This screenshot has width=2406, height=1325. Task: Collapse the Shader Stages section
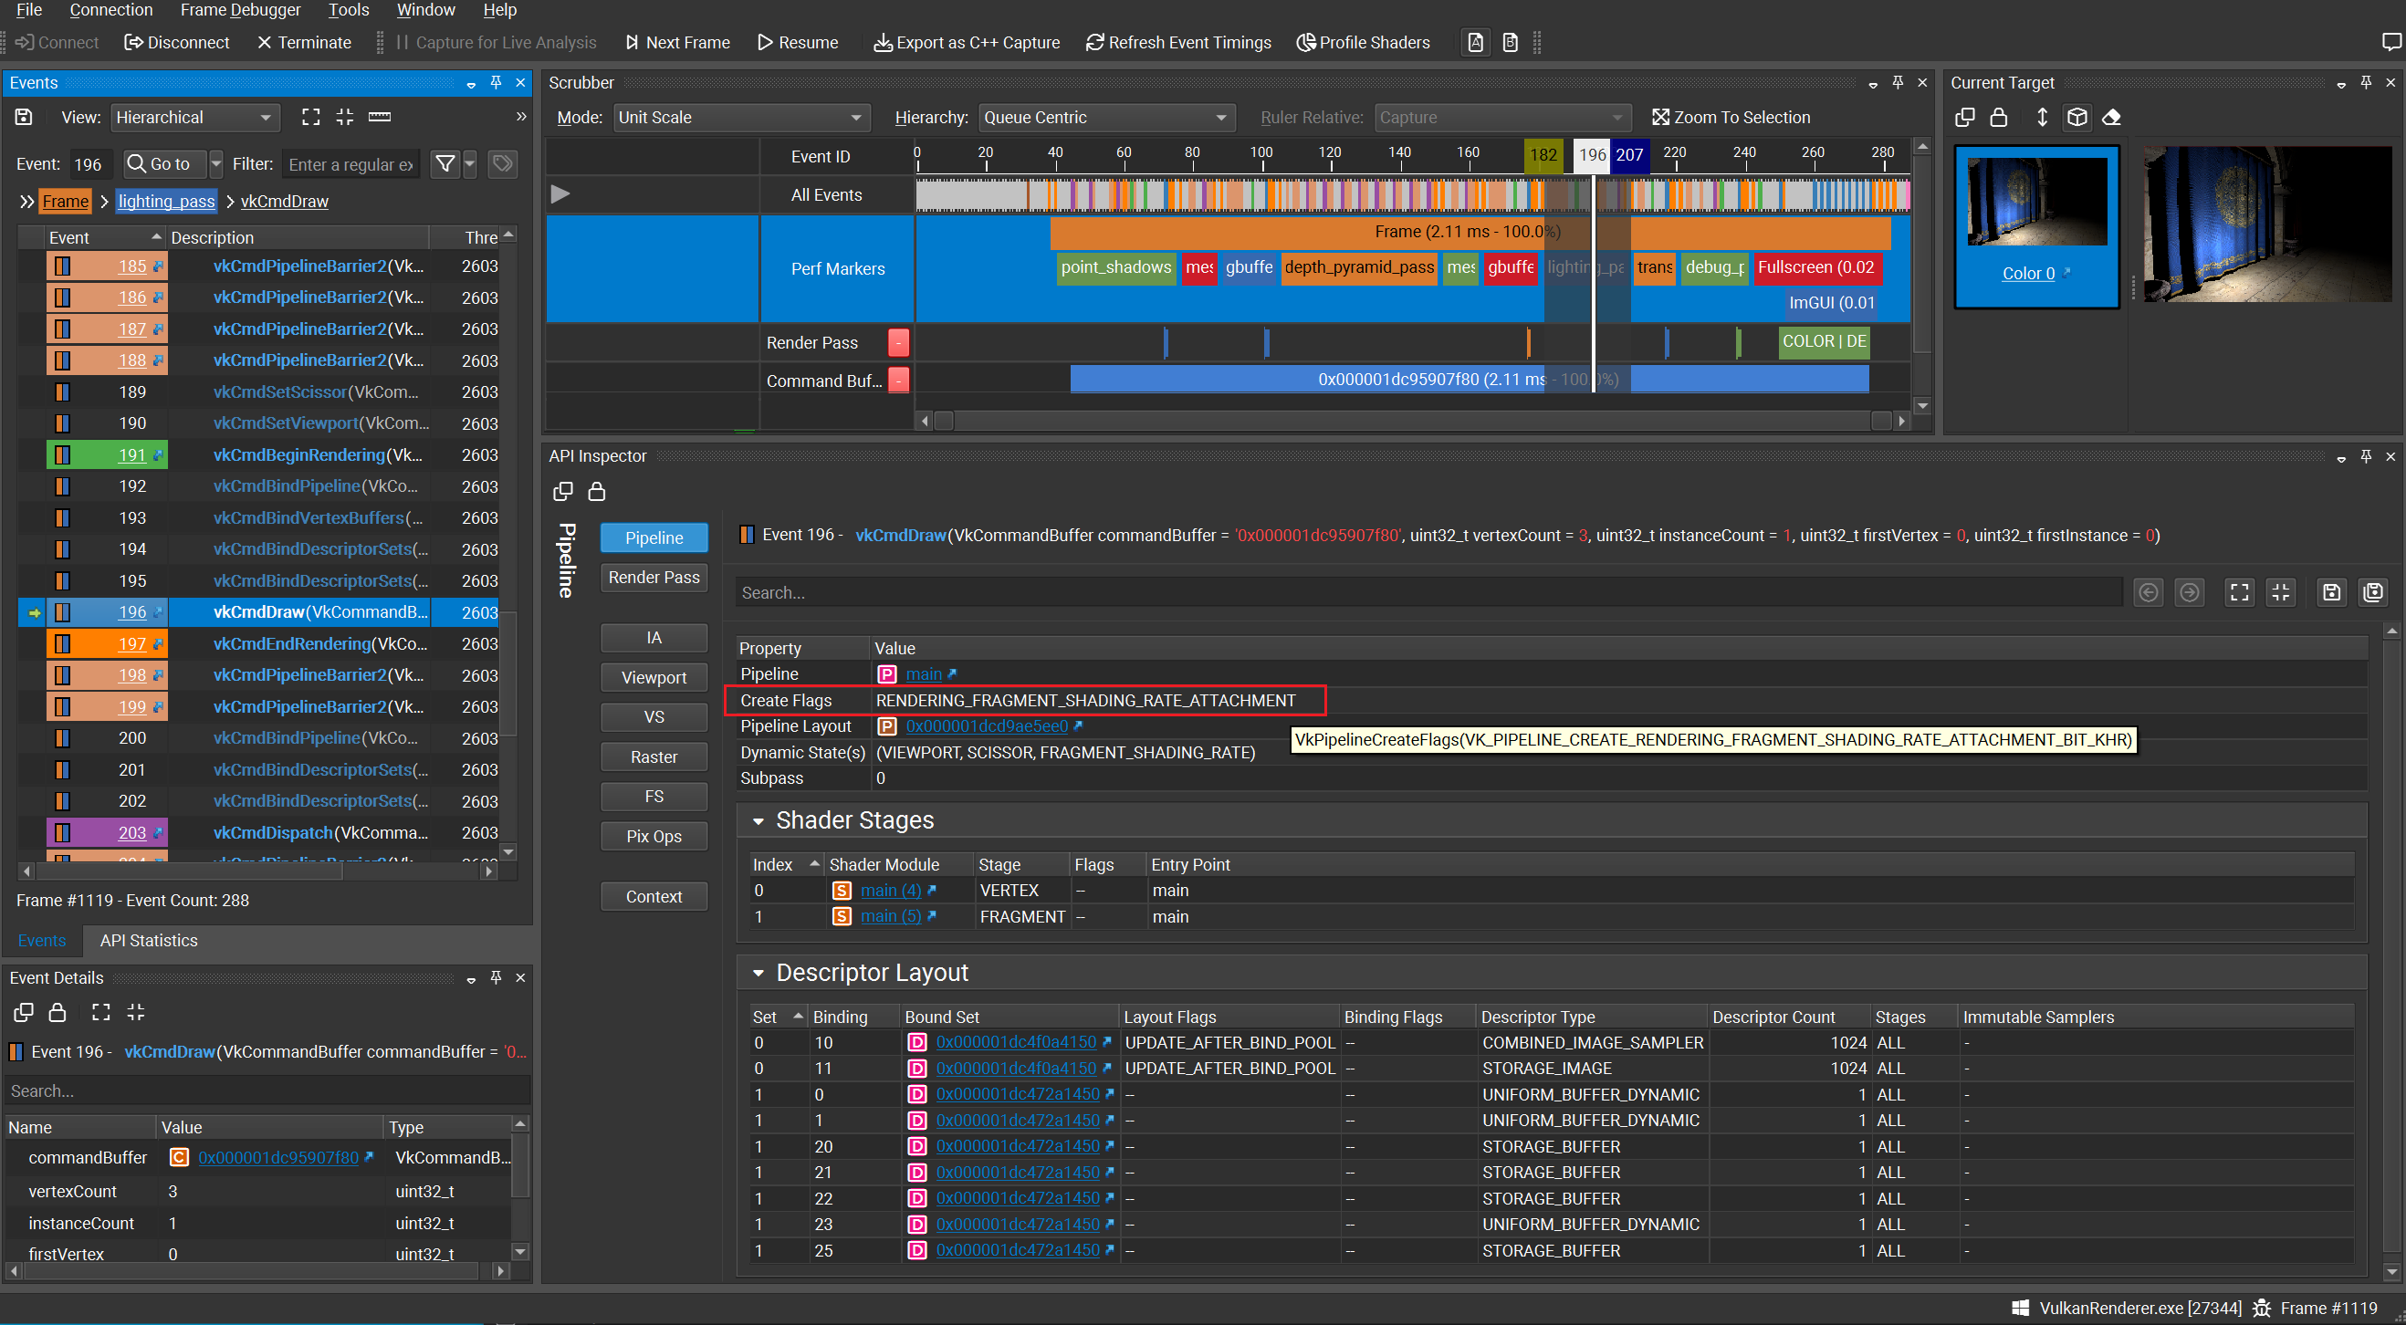pyautogui.click(x=758, y=819)
